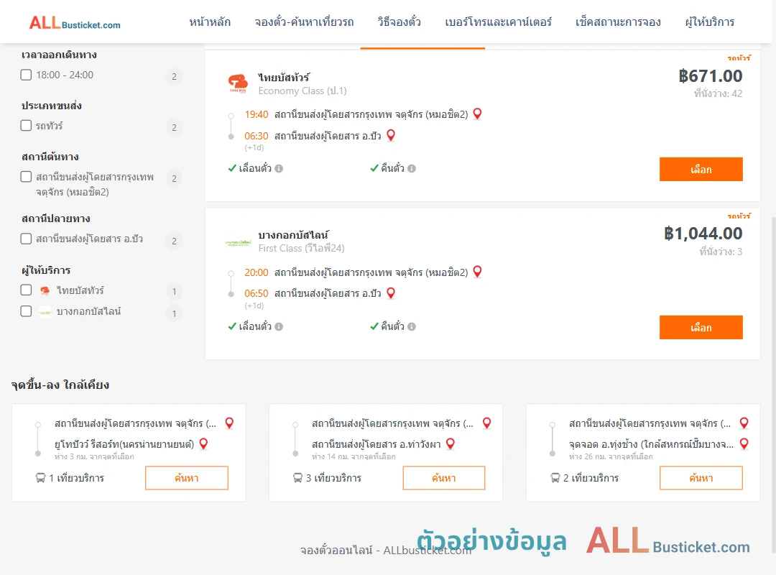This screenshot has height=575, width=776.
Task: Select the ฿671.00 ไทยบัสทัวร์ trip with เลือก
Action: click(701, 170)
